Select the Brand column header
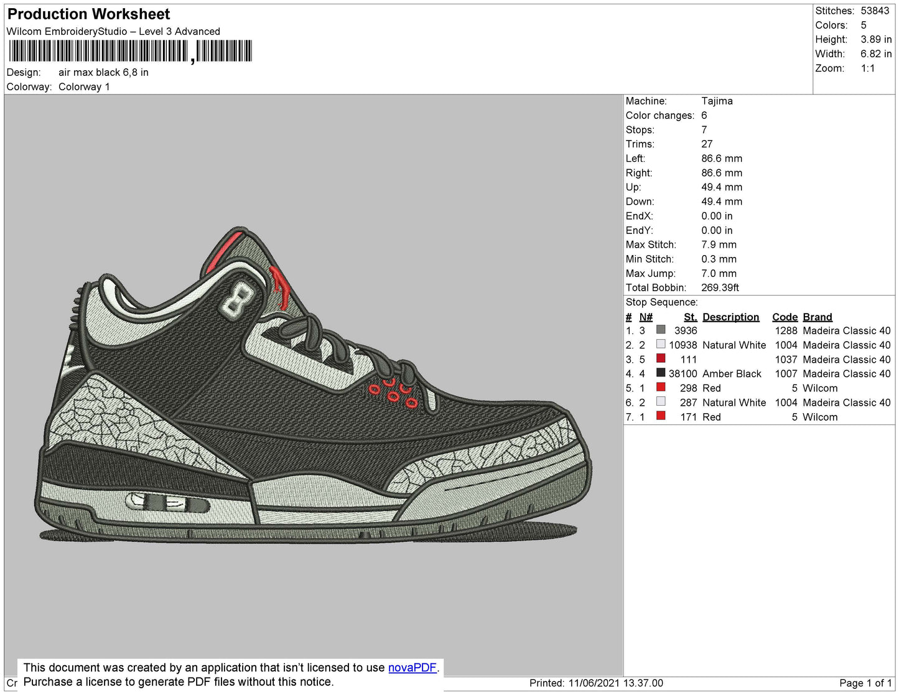The image size is (899, 695). tap(817, 317)
